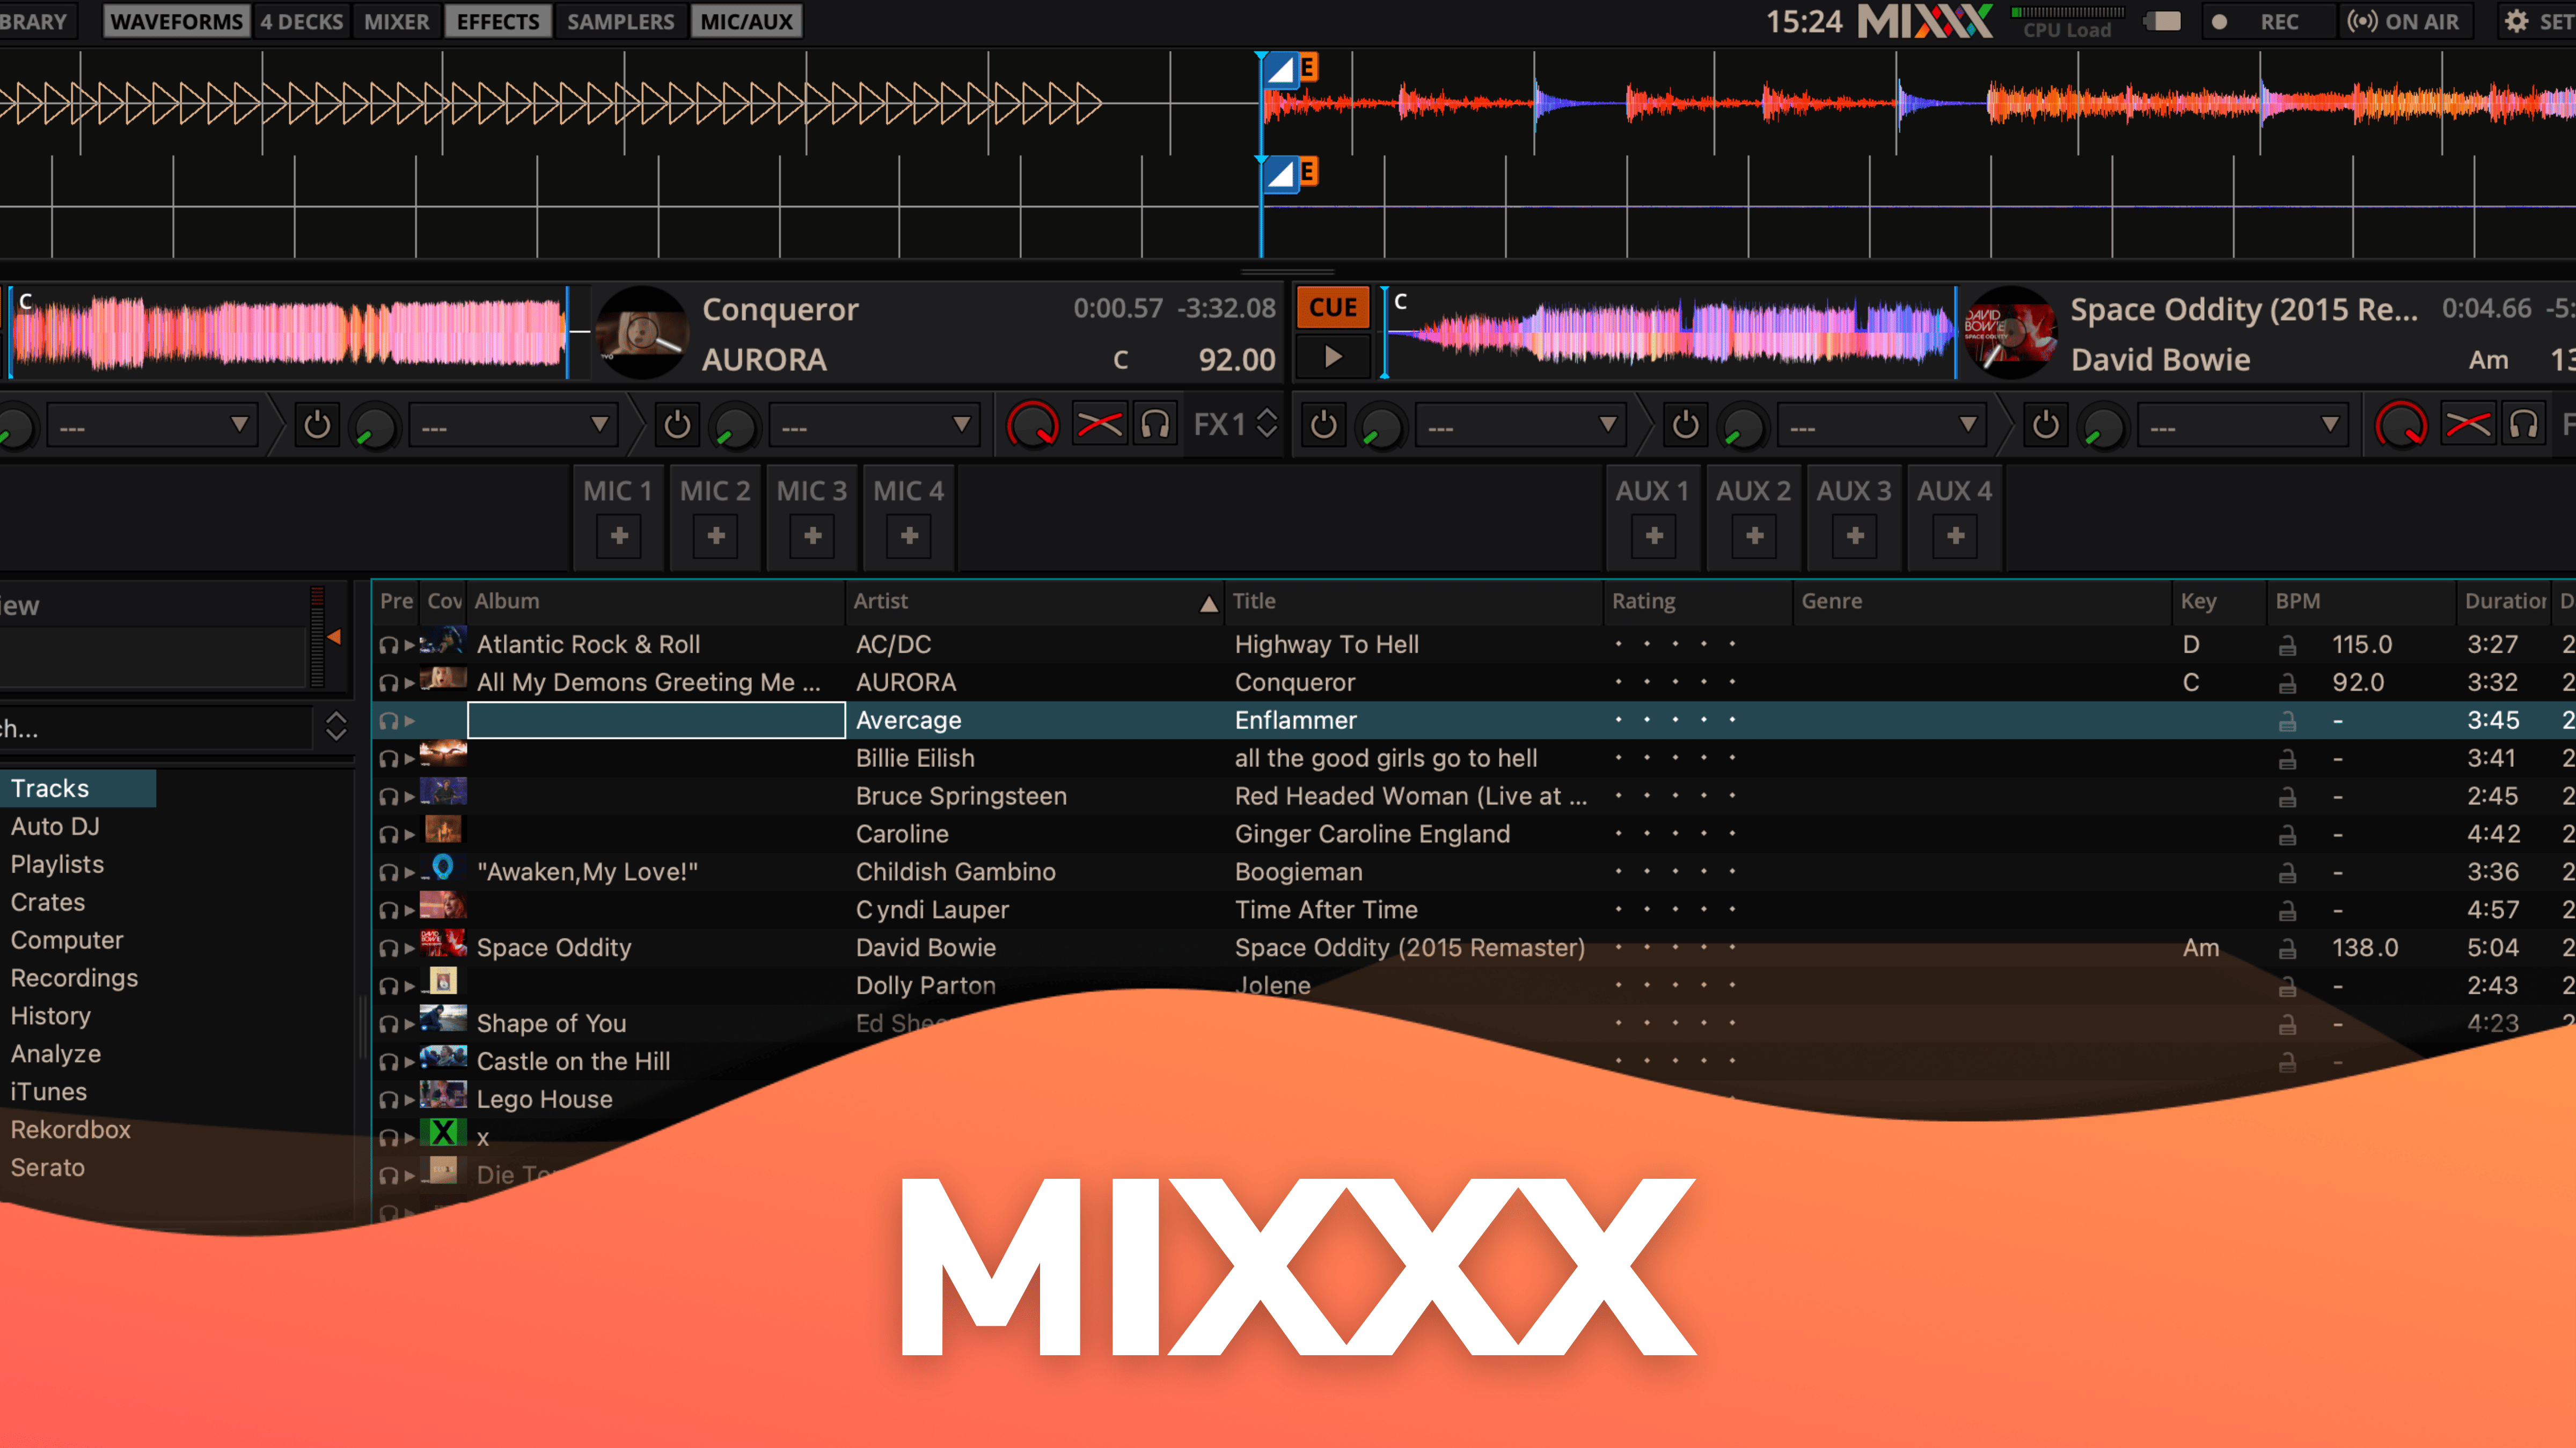The width and height of the screenshot is (2576, 1448).
Task: Expand the AUX 4 plus button
Action: tap(1955, 537)
